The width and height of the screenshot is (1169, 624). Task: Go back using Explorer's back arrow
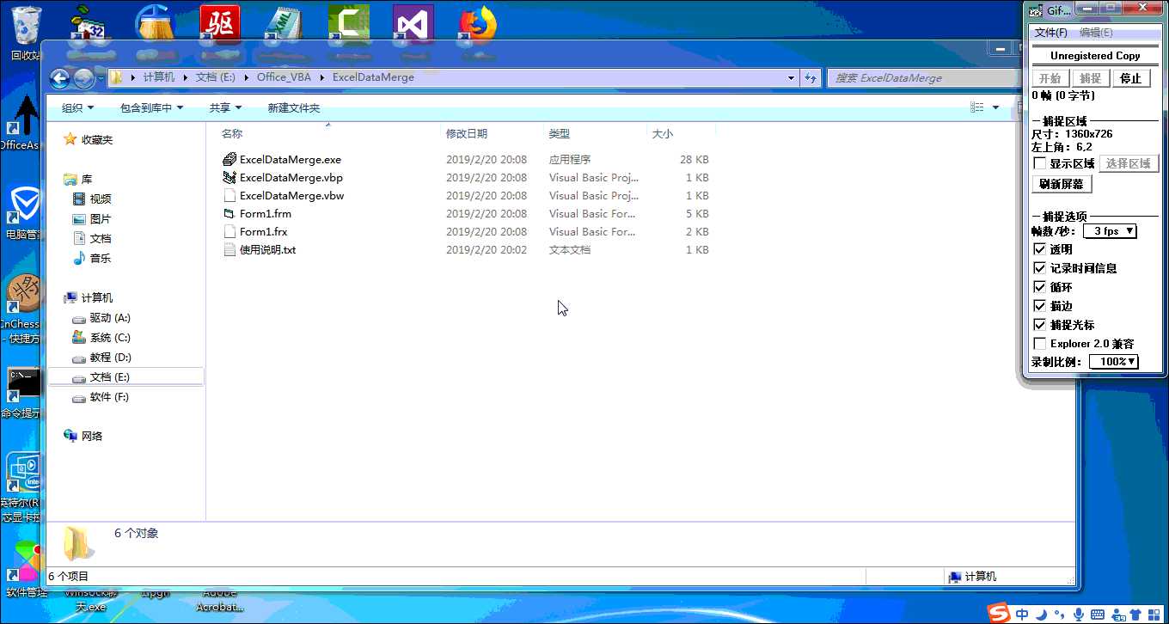pos(59,78)
